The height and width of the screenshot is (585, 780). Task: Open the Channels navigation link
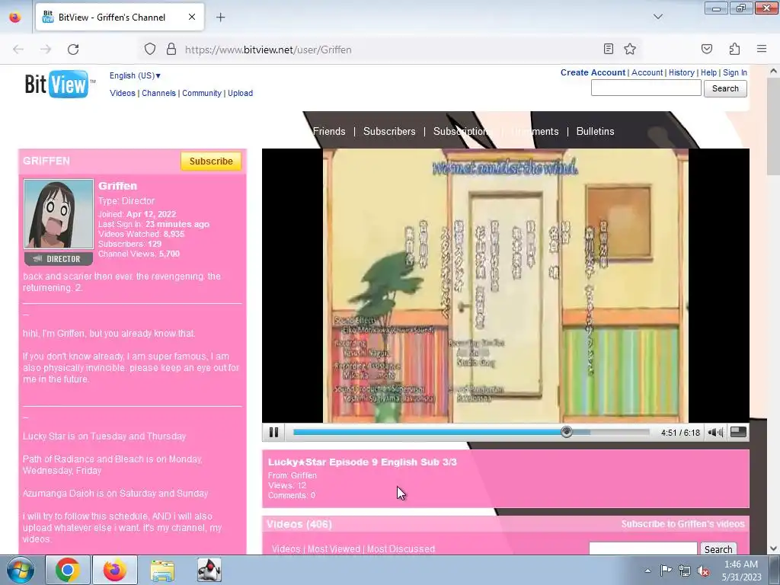tap(158, 93)
